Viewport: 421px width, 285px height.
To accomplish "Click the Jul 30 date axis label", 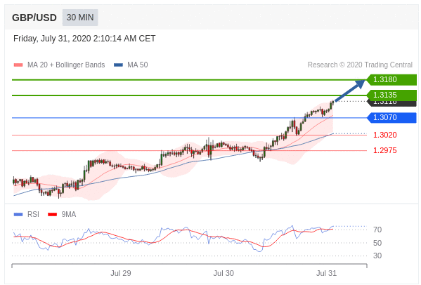I will 224,273.
